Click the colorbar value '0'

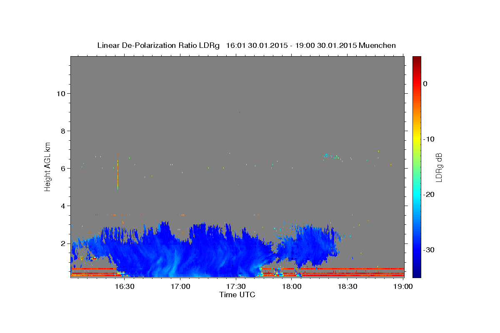pyautogui.click(x=425, y=84)
